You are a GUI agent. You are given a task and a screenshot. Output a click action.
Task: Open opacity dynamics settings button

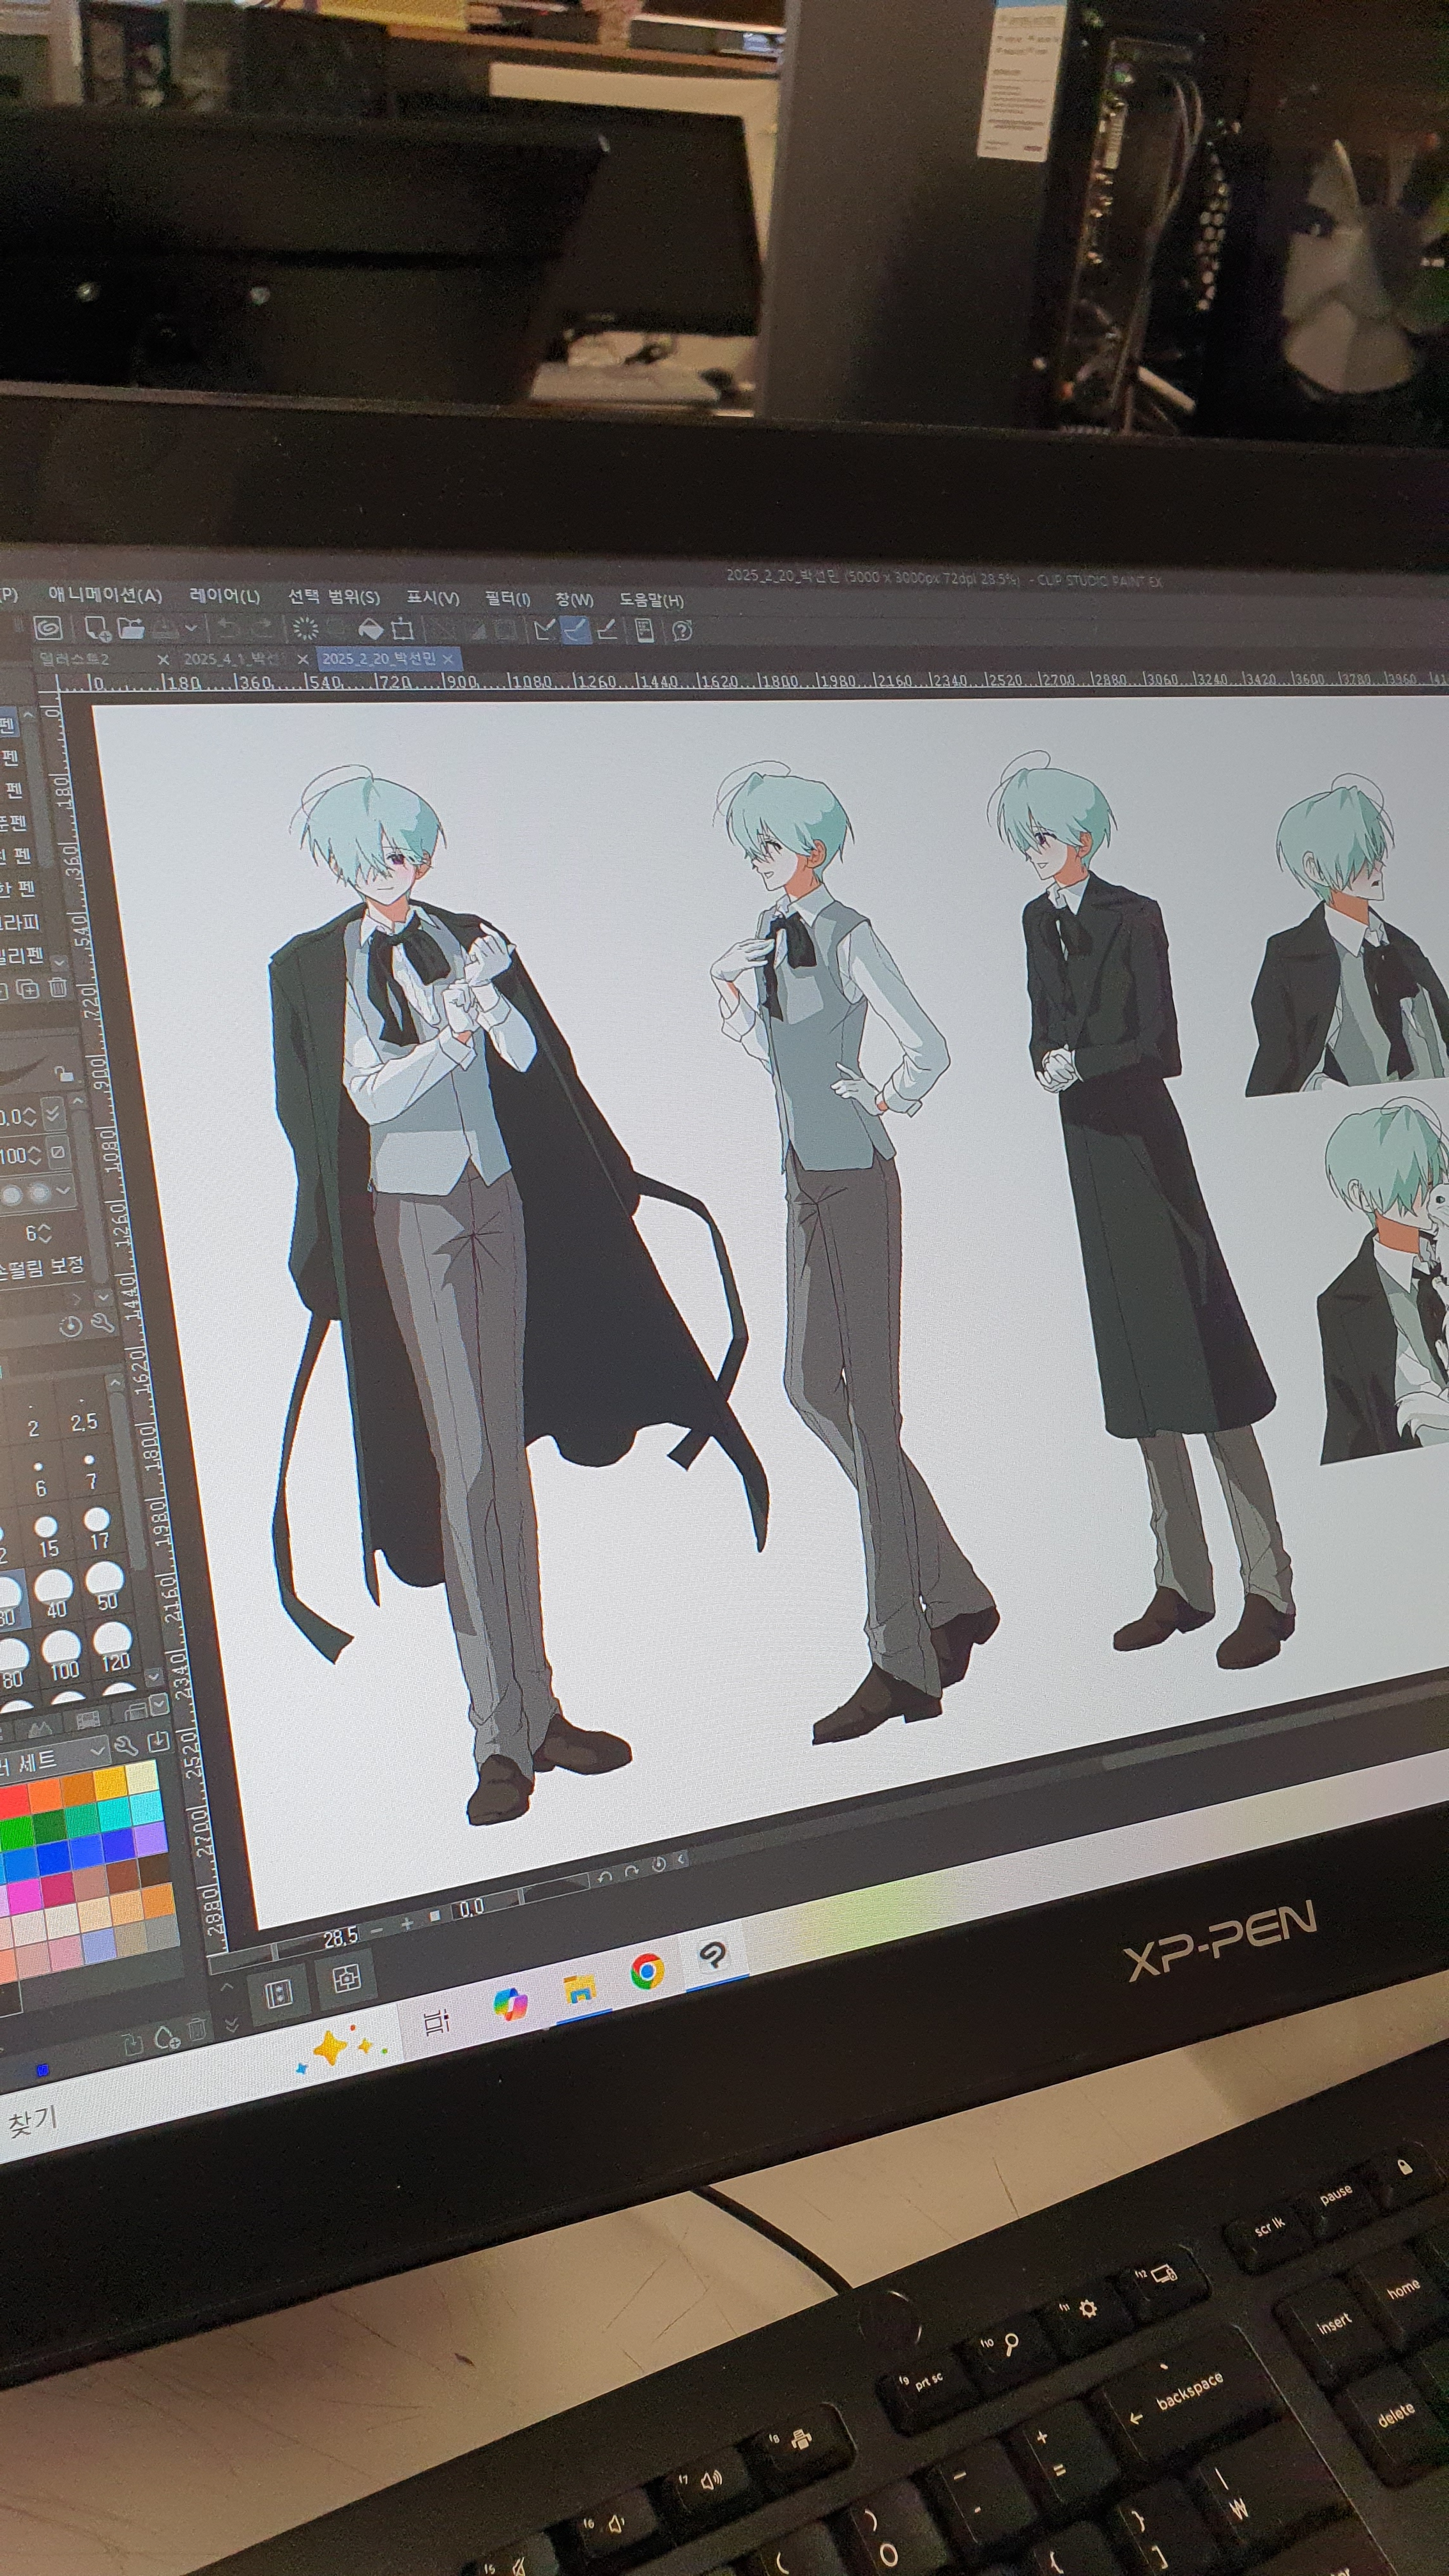tap(58, 1152)
